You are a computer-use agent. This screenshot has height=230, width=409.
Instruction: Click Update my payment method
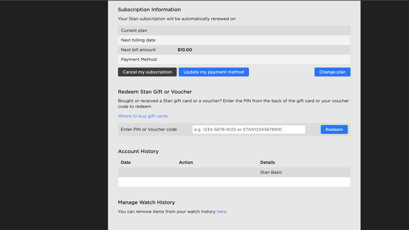(214, 72)
